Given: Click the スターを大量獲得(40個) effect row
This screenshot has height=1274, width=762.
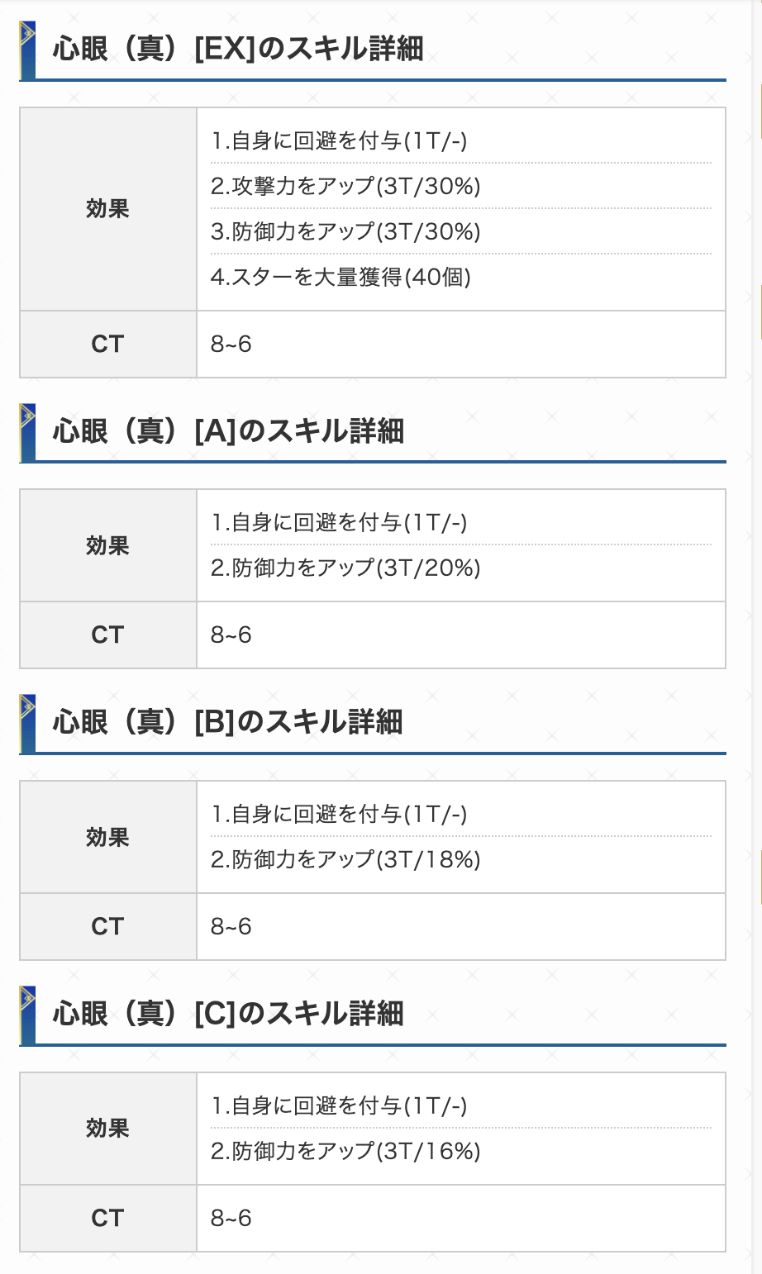Looking at the screenshot, I should [x=461, y=277].
